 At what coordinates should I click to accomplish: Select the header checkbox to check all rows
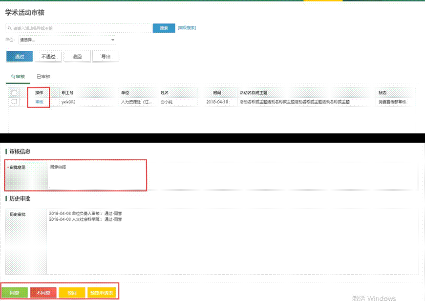[x=14, y=93]
